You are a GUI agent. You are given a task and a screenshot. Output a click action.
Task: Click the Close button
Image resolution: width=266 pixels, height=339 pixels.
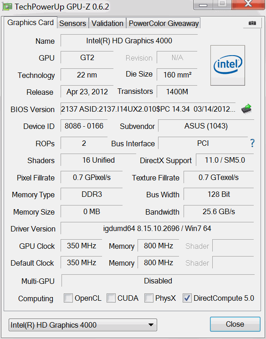[235, 324]
